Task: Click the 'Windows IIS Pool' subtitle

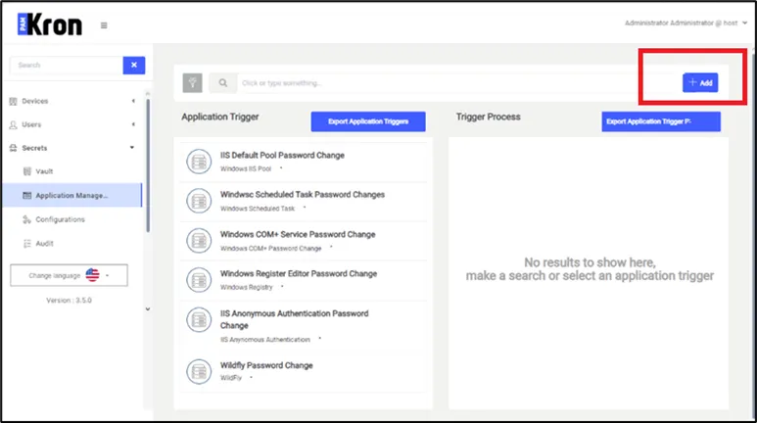Action: click(x=246, y=169)
